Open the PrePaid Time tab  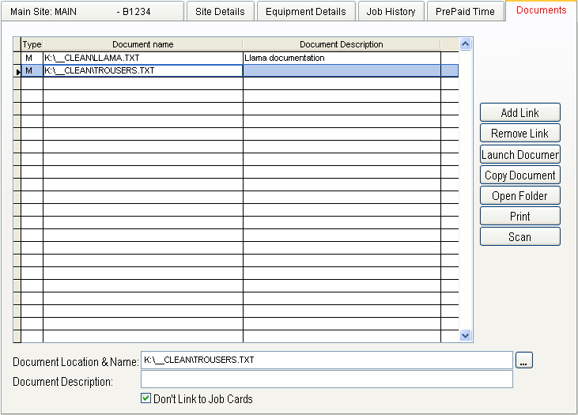(465, 12)
